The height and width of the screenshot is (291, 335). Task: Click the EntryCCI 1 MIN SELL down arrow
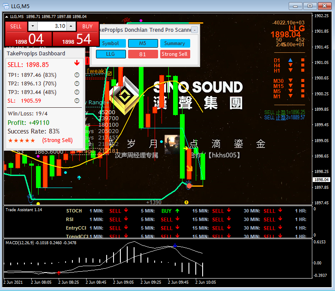(126, 227)
